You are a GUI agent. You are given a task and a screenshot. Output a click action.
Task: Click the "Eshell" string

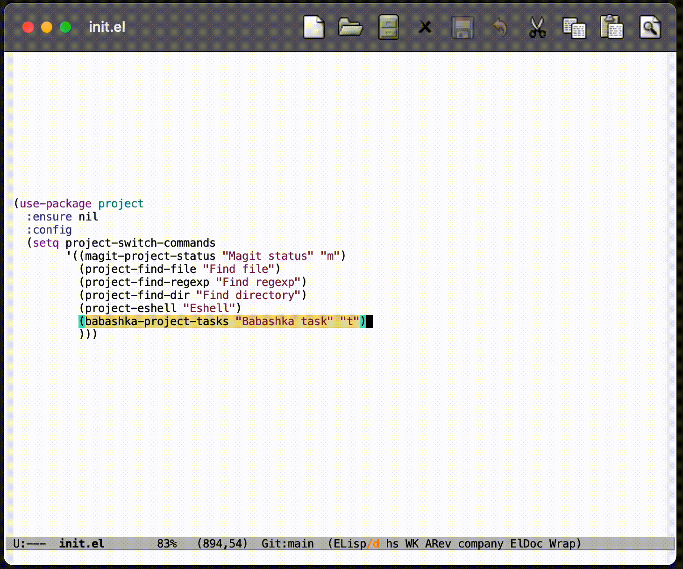[209, 308]
